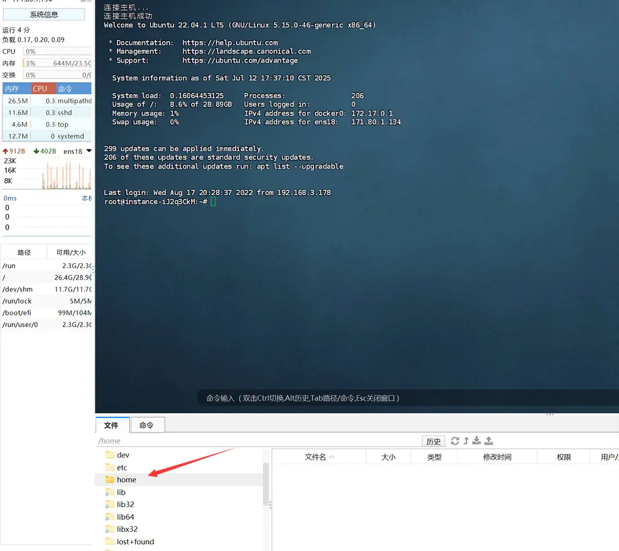This screenshot has width=619, height=551.
Task: Sort files by 大小 column header
Action: [388, 457]
